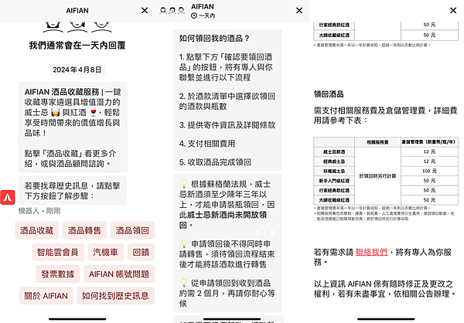The height and width of the screenshot is (323, 464).
Task: Close the middle AIFIAN chat panel
Action: (299, 11)
